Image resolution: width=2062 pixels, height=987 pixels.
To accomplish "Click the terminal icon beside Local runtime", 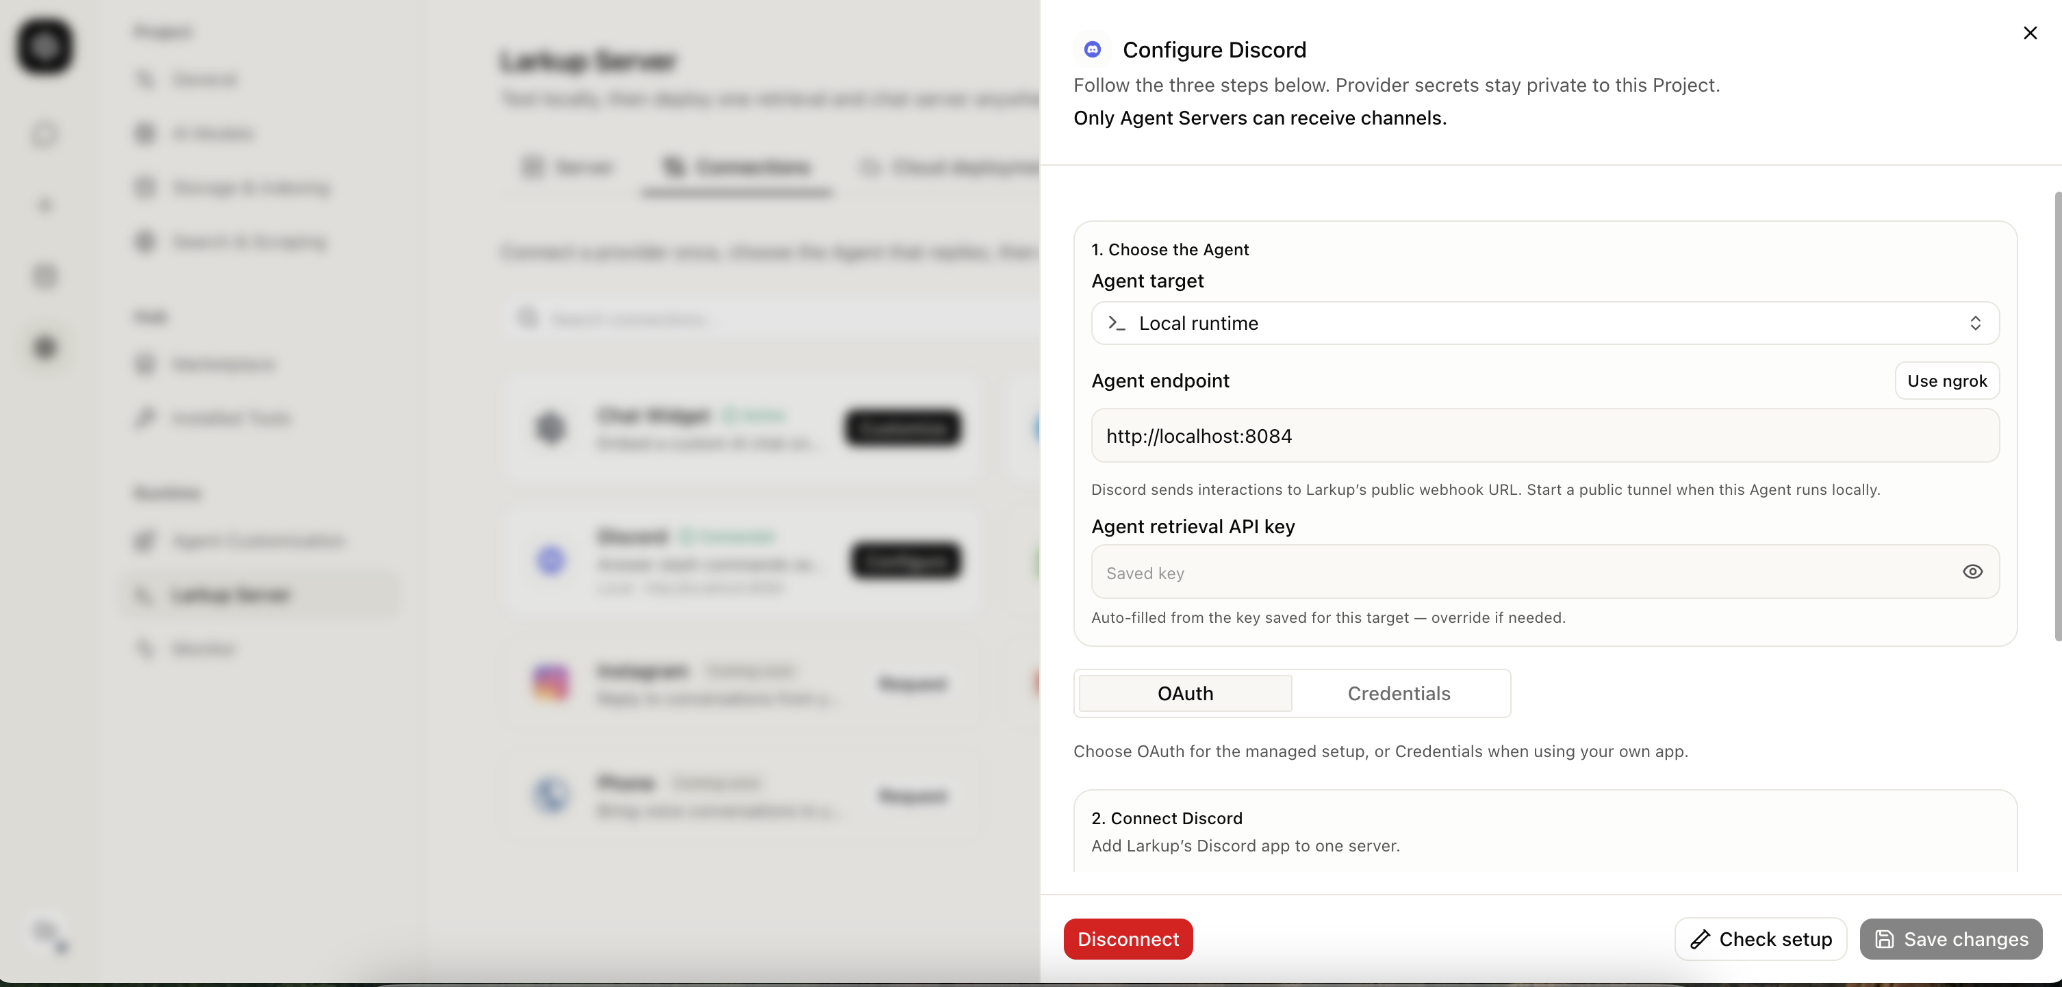I will click(x=1117, y=323).
